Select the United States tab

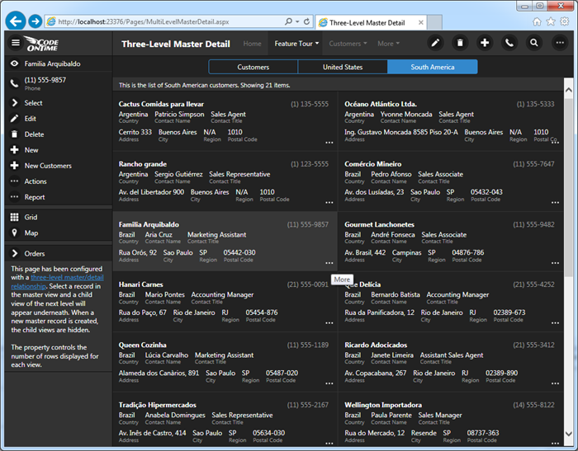[x=343, y=67]
